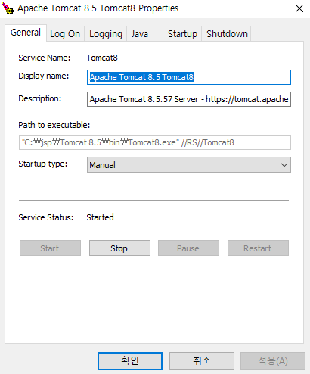
Task: Click the Description text field
Action: [x=189, y=99]
